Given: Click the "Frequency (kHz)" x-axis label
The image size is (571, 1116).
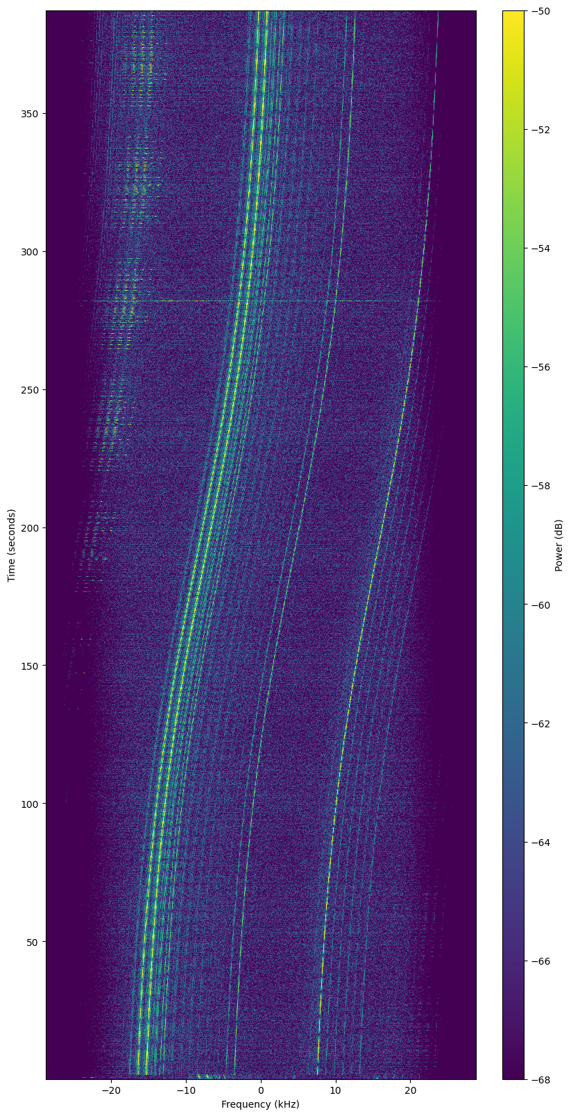Looking at the screenshot, I should 260,1104.
